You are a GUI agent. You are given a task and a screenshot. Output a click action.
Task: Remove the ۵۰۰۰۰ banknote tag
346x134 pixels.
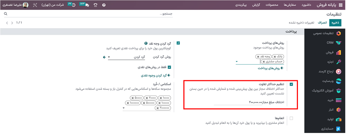(x=133, y=98)
